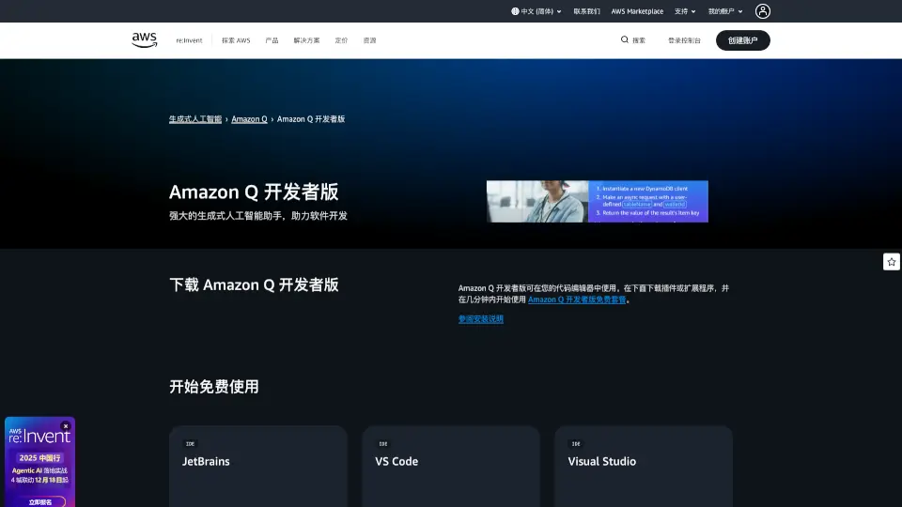Click the IDE tag on Visual Studio card

click(576, 444)
